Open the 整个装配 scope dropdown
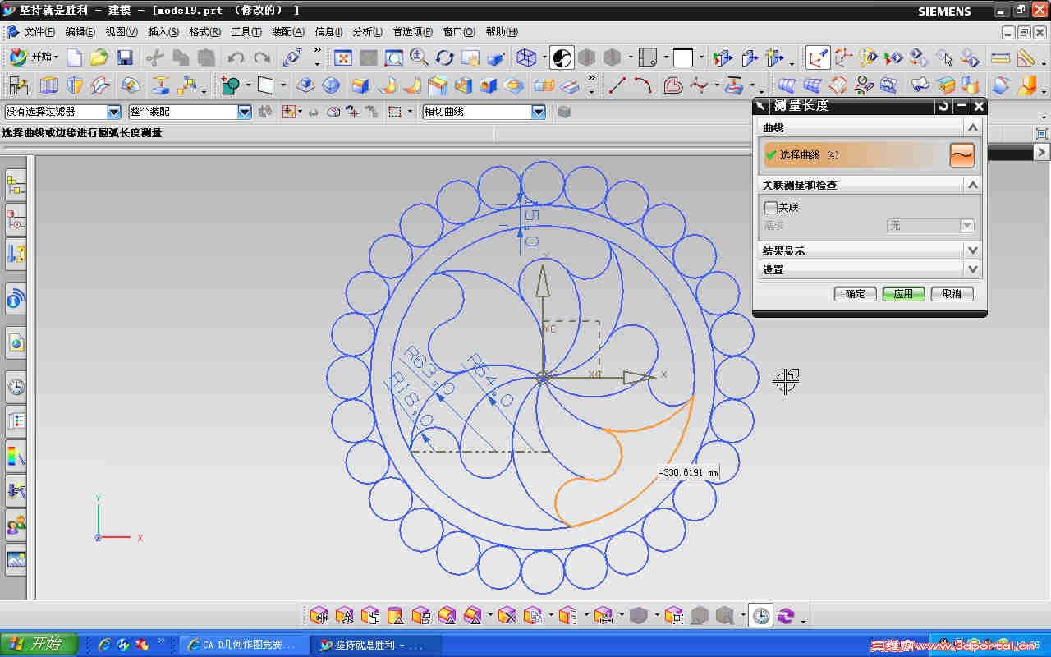The image size is (1051, 657). 244,112
